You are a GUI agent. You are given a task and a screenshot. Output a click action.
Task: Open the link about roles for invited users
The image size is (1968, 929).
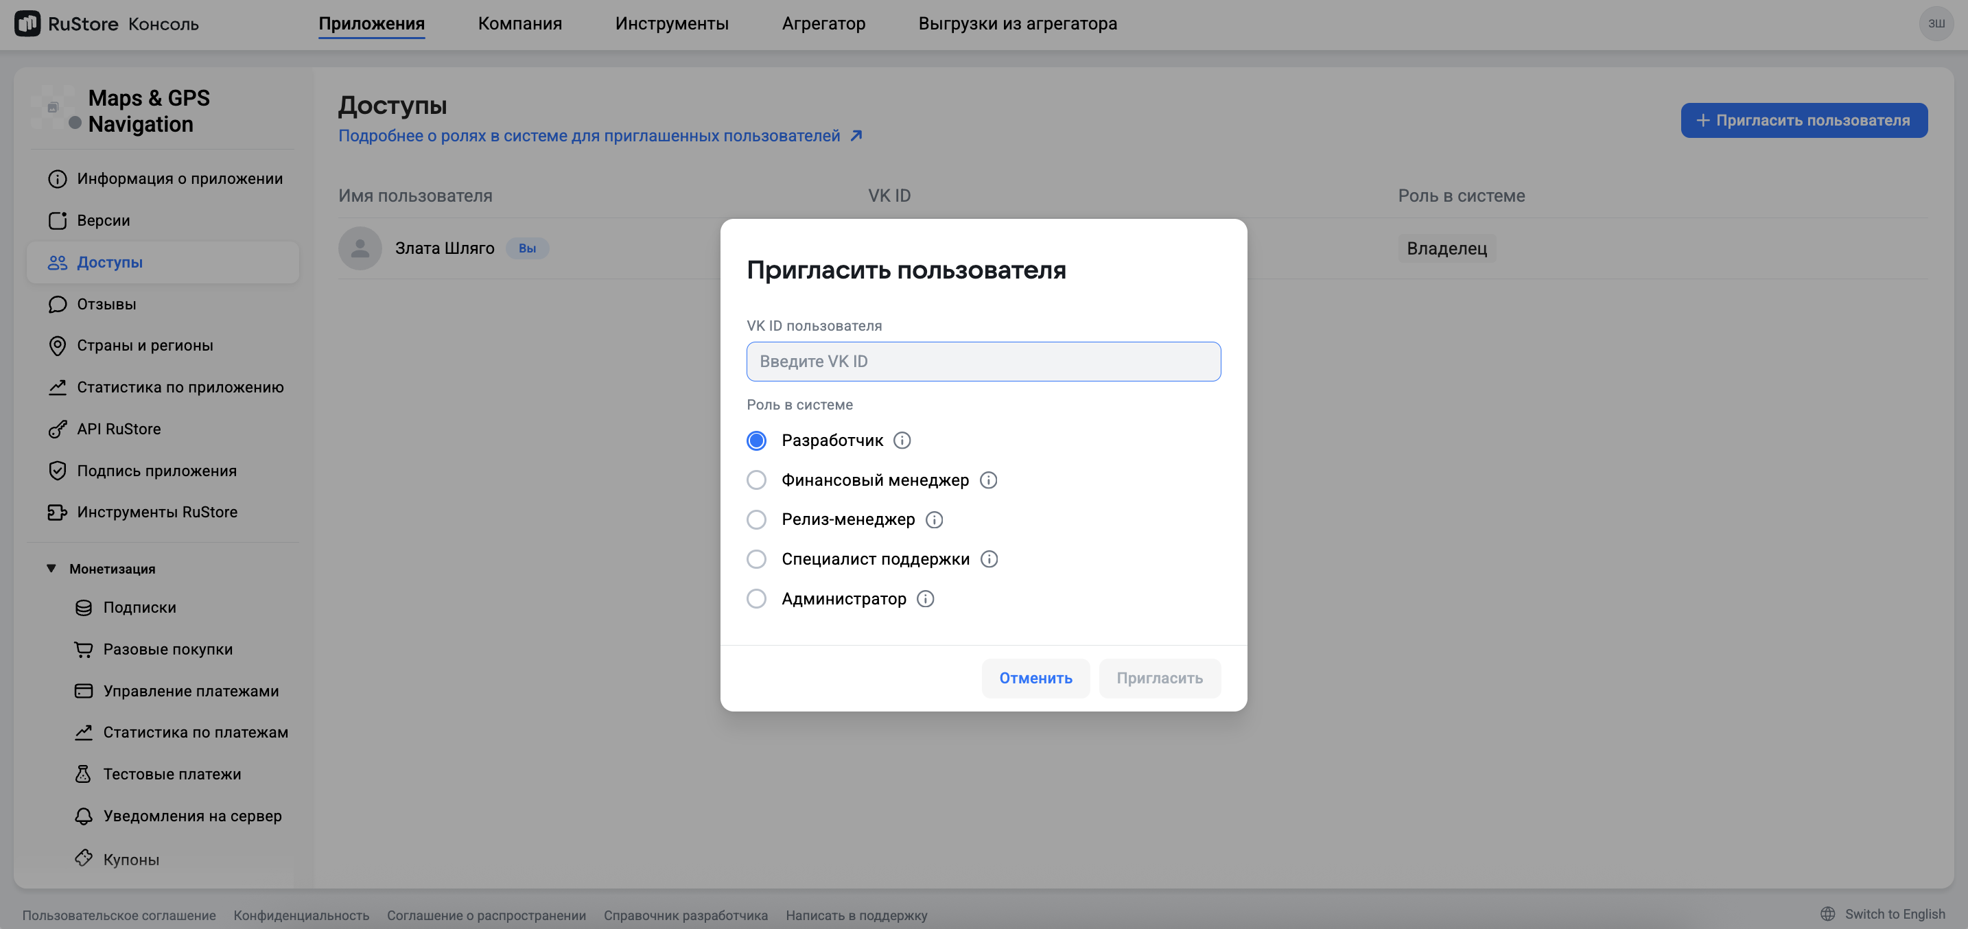[x=589, y=136]
